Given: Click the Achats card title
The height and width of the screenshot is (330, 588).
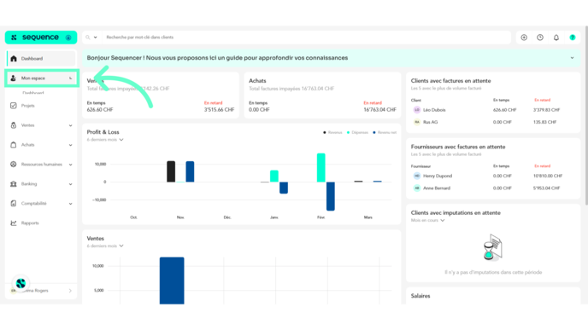Looking at the screenshot, I should click(x=257, y=81).
